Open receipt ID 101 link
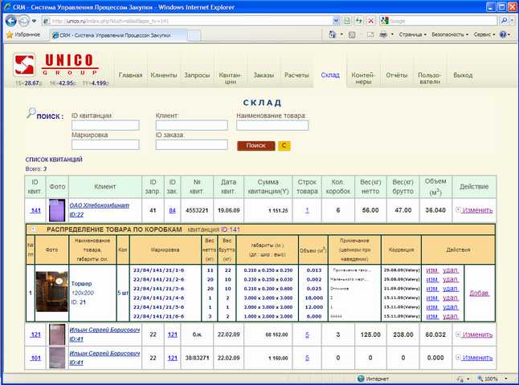The width and height of the screenshot is (519, 385). [35, 358]
